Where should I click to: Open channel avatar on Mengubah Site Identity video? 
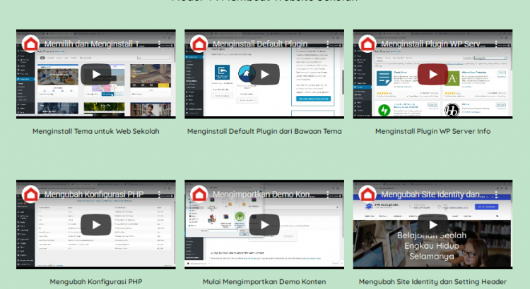tap(367, 195)
